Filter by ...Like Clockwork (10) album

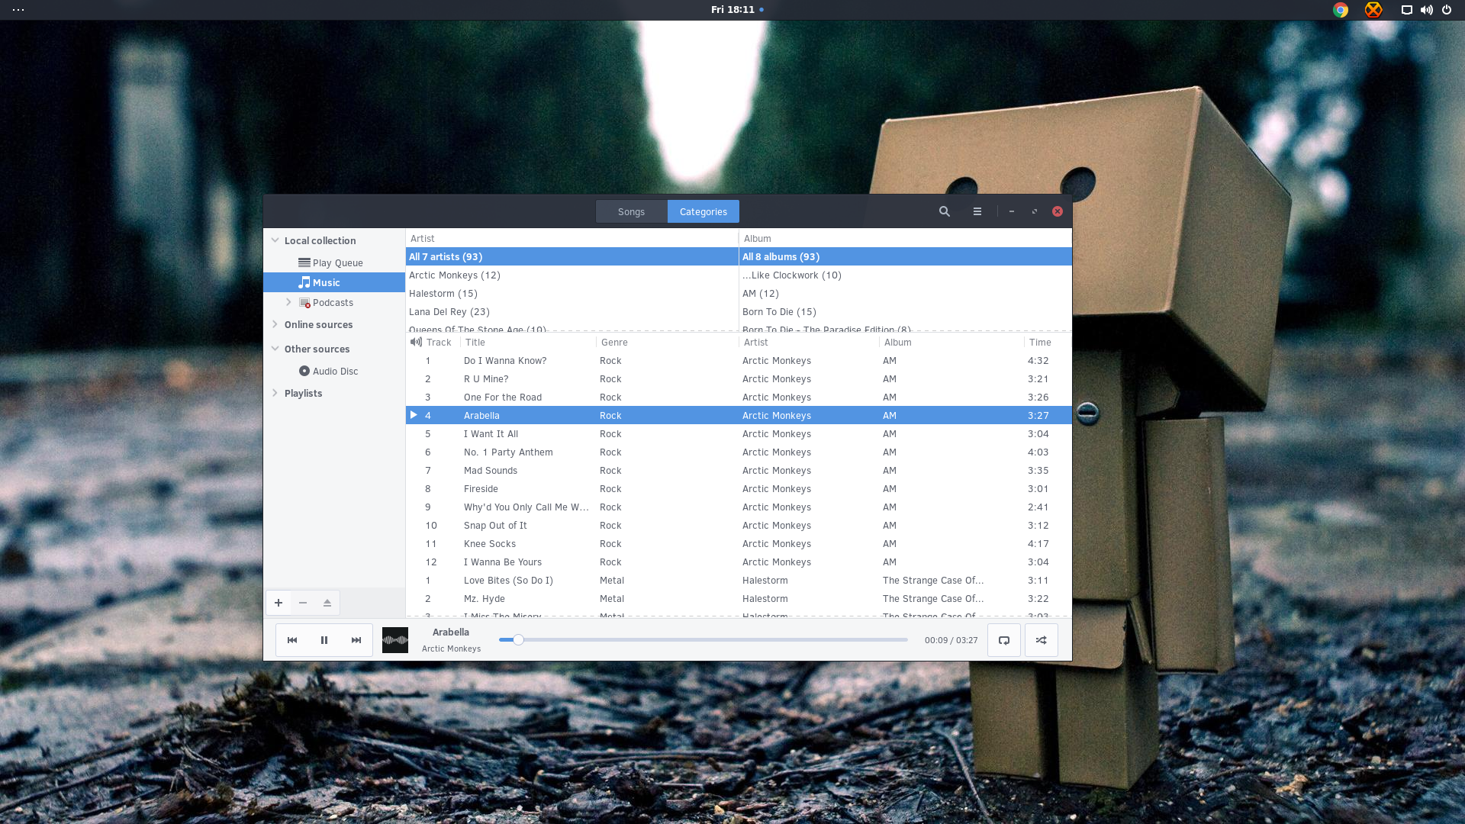coord(905,275)
